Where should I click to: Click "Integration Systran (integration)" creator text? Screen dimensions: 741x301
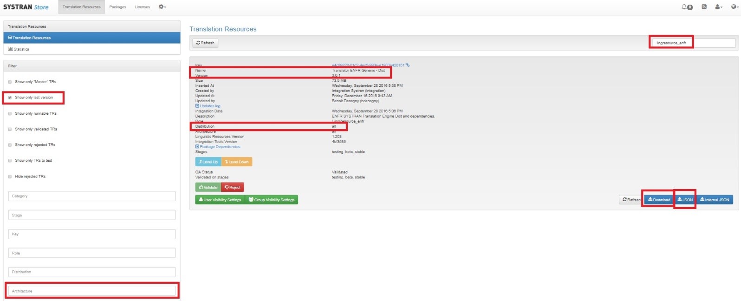click(x=358, y=91)
